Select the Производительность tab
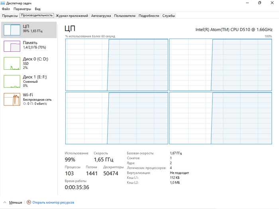Image resolution: width=279 pixels, height=209 pixels. point(37,16)
